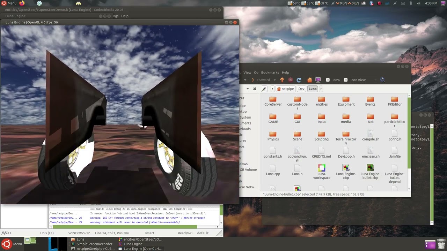Click the Luna path bar button

coord(313,89)
